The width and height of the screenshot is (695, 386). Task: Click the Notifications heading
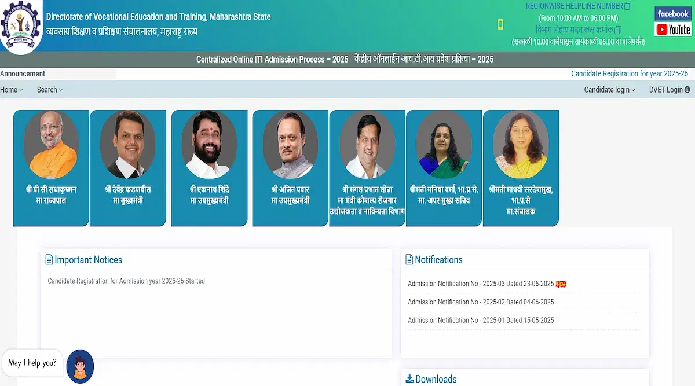pyautogui.click(x=438, y=260)
